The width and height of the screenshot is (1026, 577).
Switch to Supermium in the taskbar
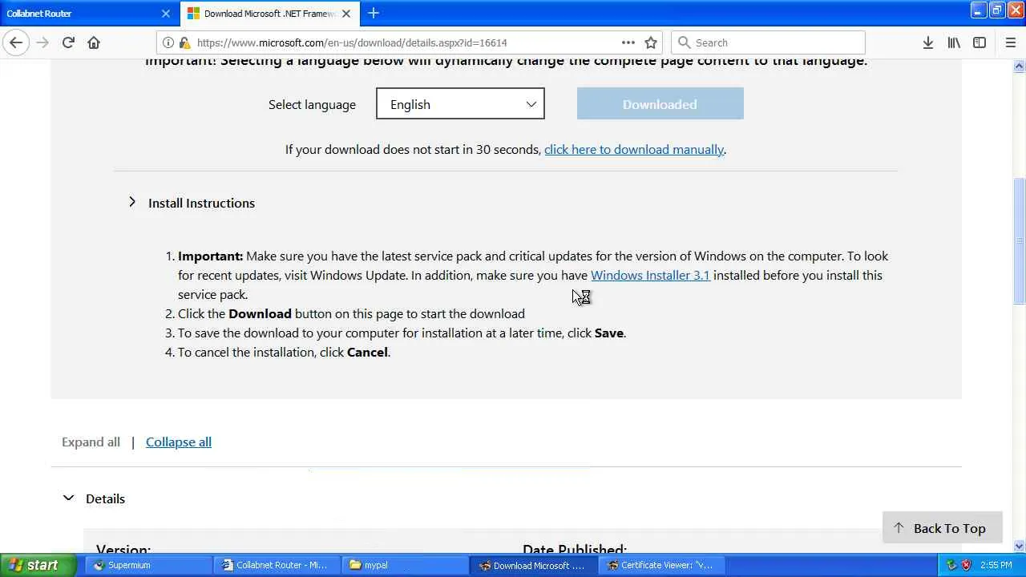148,565
